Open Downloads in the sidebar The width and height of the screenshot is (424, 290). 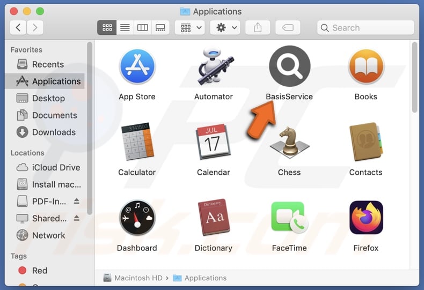[x=45, y=132]
